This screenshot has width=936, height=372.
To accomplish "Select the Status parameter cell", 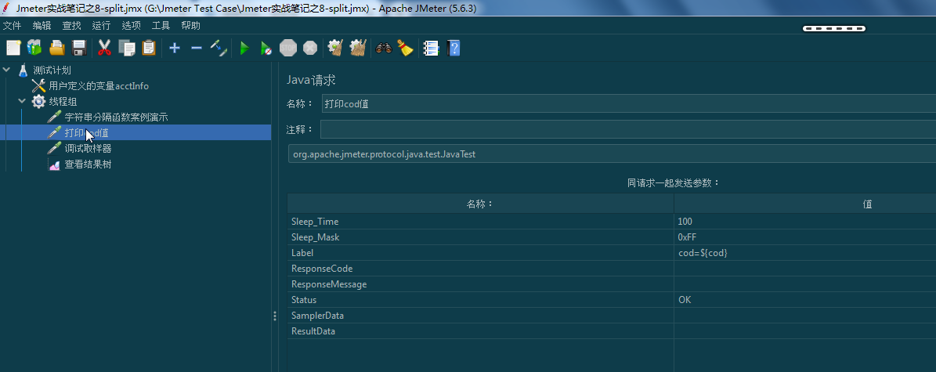I will [481, 300].
